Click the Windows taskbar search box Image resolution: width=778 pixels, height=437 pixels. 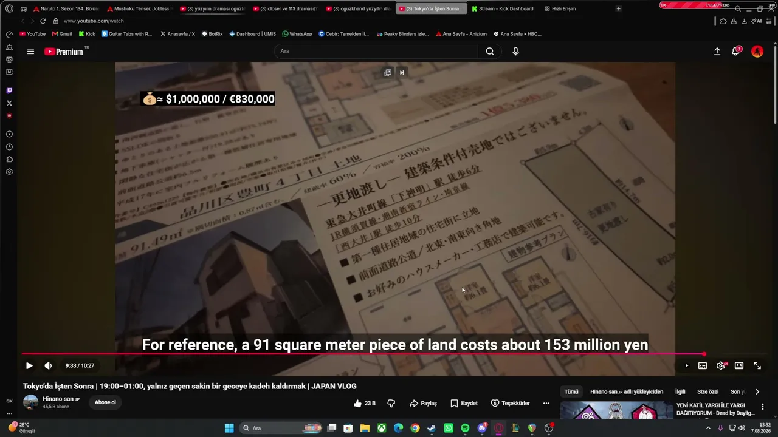(280, 428)
